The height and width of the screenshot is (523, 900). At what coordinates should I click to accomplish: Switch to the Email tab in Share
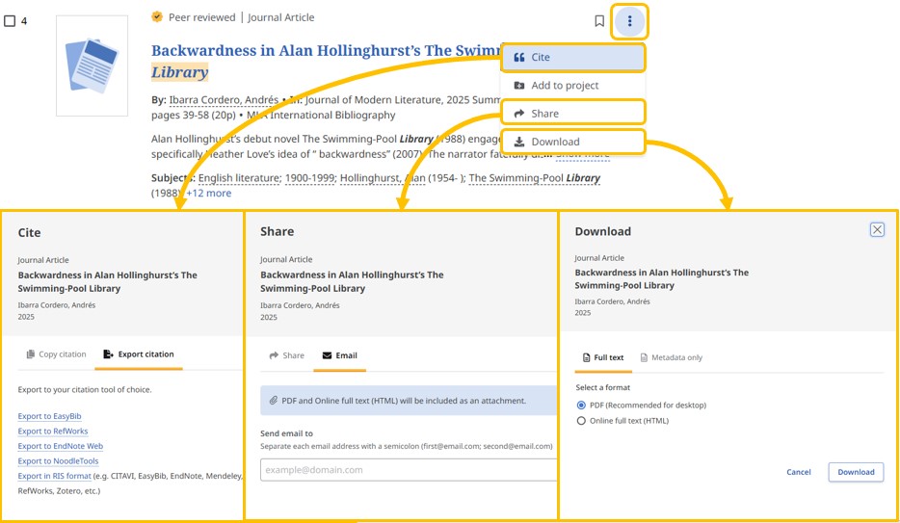[x=339, y=355]
